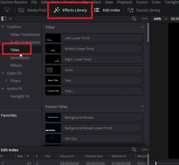Click the monitor layout icon at far left
Image resolution: width=179 pixels, height=165 pixels.
click(x=7, y=10)
